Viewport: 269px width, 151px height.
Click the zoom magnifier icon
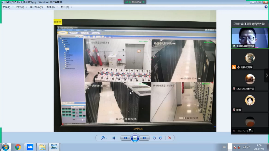[103, 138]
